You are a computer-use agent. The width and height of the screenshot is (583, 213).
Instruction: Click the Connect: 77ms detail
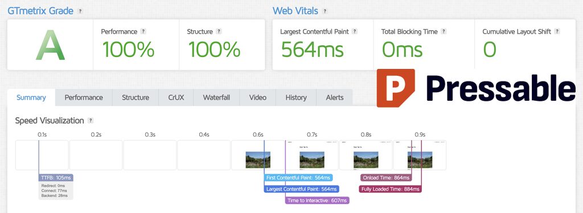pyautogui.click(x=54, y=190)
